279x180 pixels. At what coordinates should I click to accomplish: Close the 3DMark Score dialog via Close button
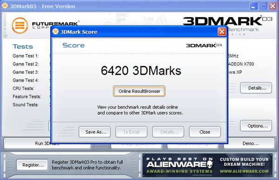click(205, 132)
